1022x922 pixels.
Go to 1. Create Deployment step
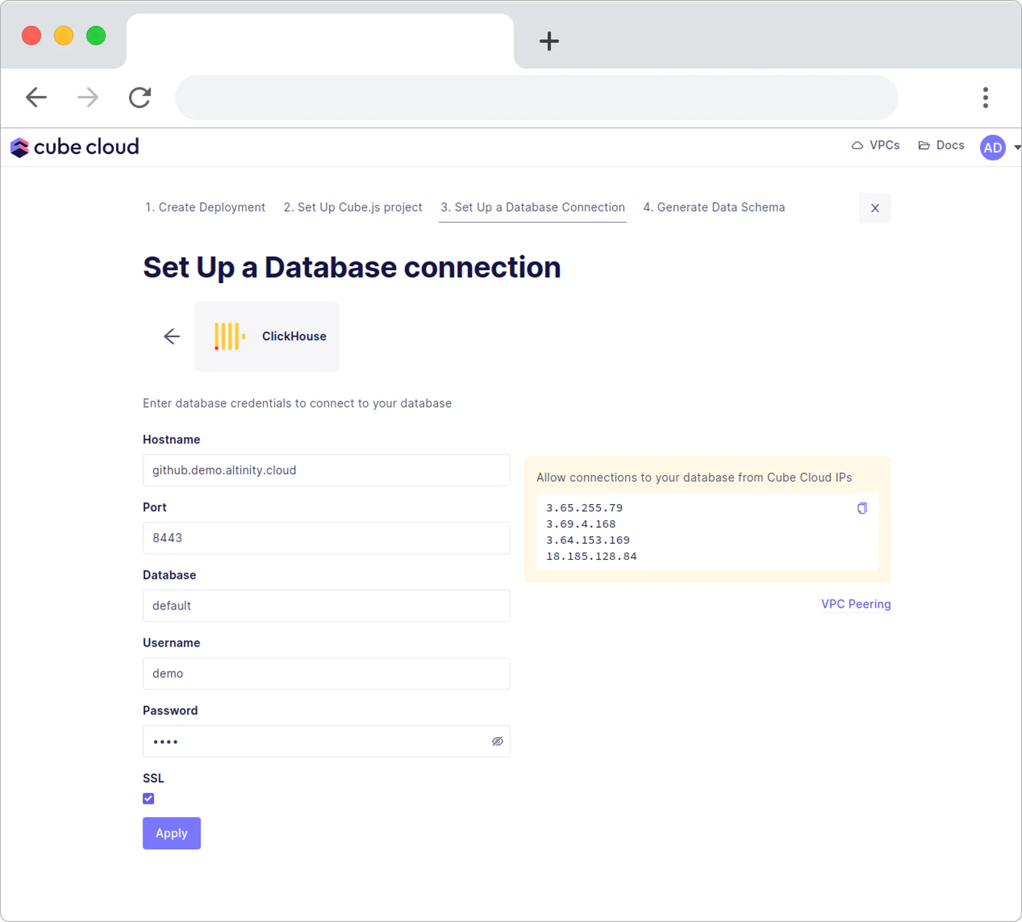[x=205, y=207]
